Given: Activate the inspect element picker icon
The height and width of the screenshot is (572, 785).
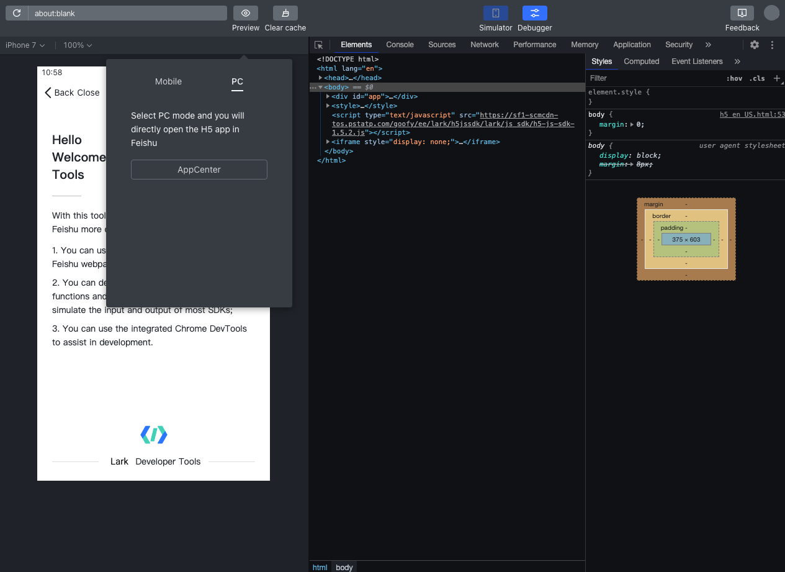Looking at the screenshot, I should coord(319,45).
